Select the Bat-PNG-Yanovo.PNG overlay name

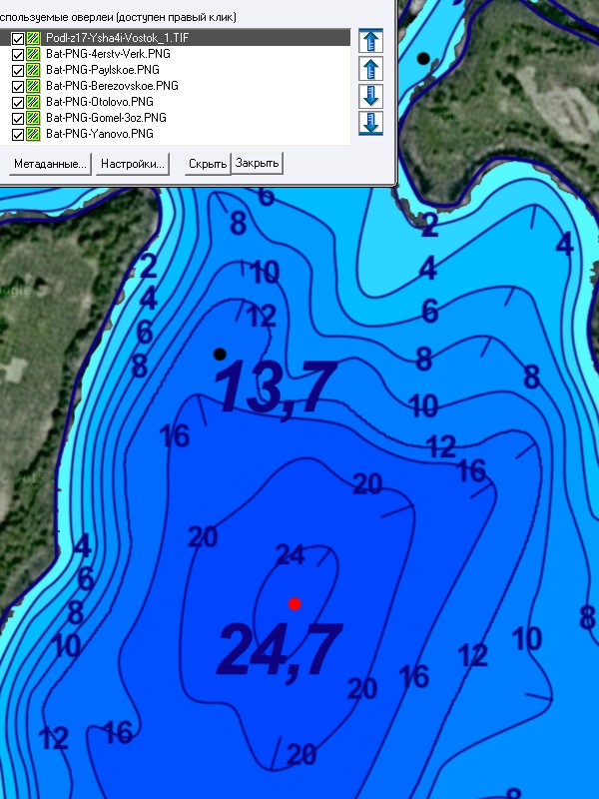click(100, 134)
